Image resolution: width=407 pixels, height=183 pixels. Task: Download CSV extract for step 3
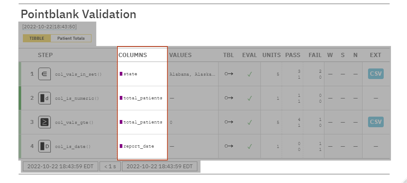point(376,123)
